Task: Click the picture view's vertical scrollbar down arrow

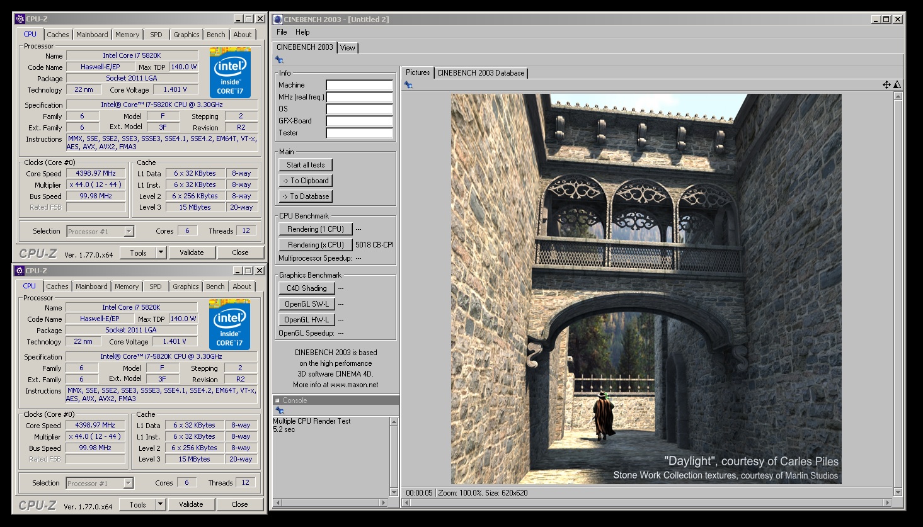Action: 898,492
